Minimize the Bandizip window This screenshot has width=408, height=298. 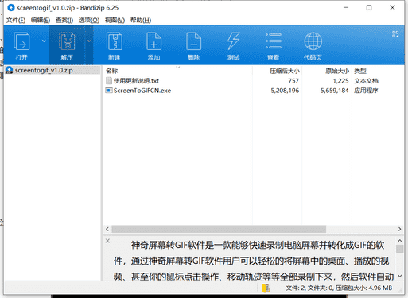coord(346,8)
